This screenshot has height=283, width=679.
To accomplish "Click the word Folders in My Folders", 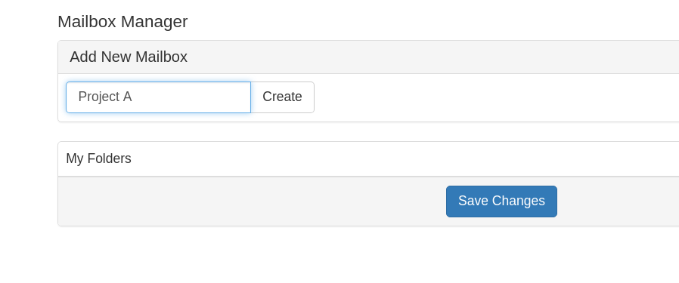I will pos(109,158).
